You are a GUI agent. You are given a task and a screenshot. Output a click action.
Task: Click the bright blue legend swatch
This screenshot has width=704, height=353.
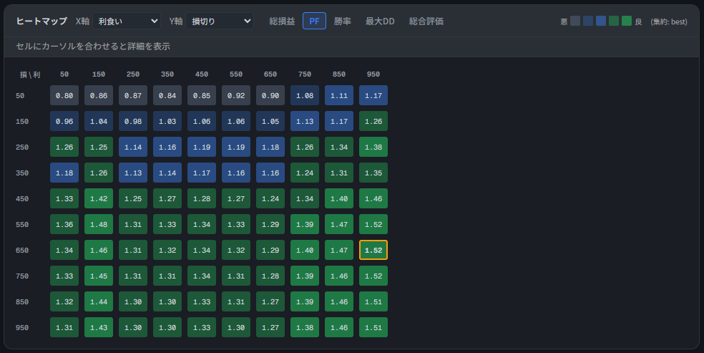[601, 21]
